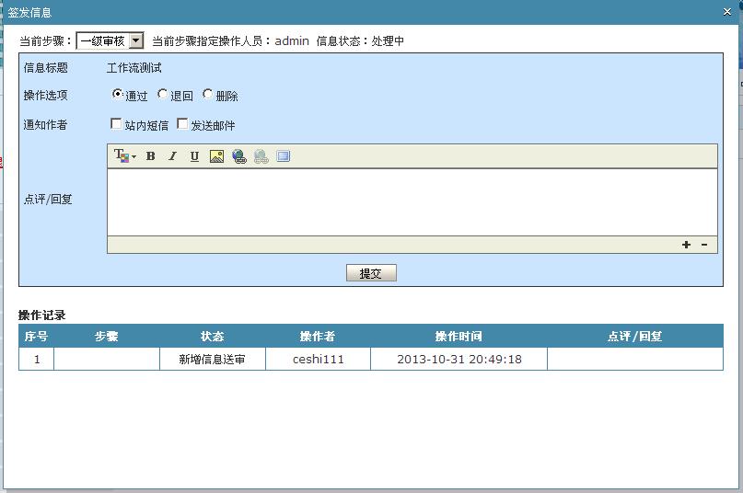This screenshot has width=743, height=493.
Task: Open the text color picker in editor toolbar
Action: coord(124,156)
